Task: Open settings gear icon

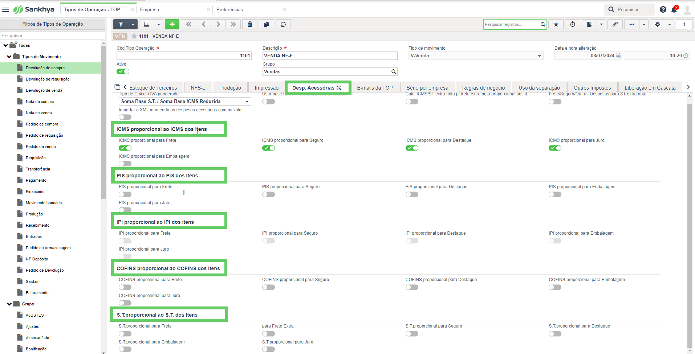Action: coord(658,24)
